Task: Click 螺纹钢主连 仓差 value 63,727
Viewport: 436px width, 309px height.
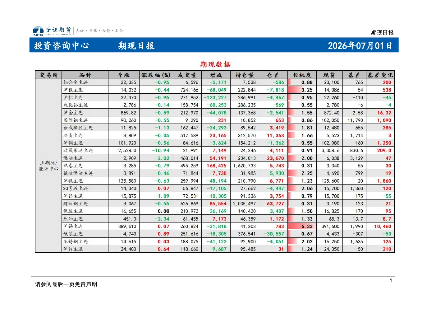Action: pos(275,204)
